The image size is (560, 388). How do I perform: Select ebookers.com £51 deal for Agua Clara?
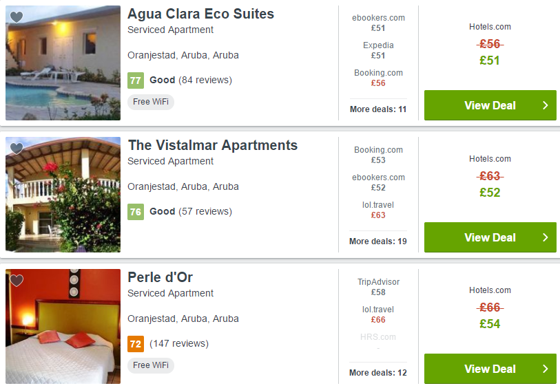(x=378, y=23)
